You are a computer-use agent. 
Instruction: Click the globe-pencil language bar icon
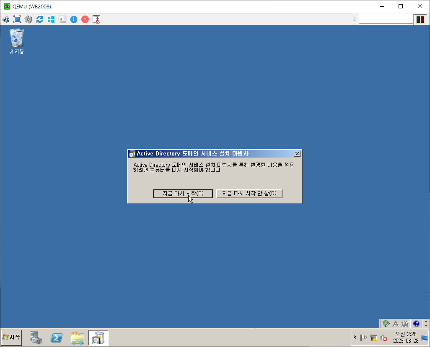tap(386, 324)
